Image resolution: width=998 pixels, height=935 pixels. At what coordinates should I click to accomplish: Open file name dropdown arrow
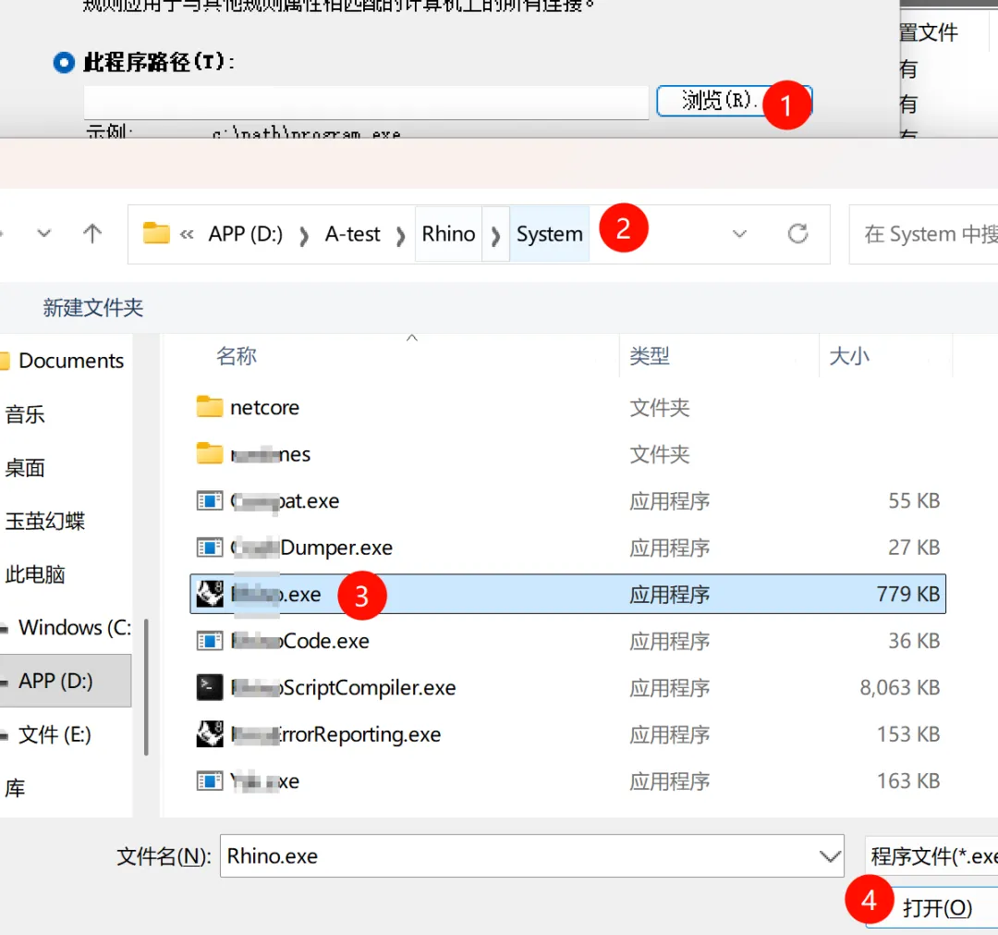(830, 856)
